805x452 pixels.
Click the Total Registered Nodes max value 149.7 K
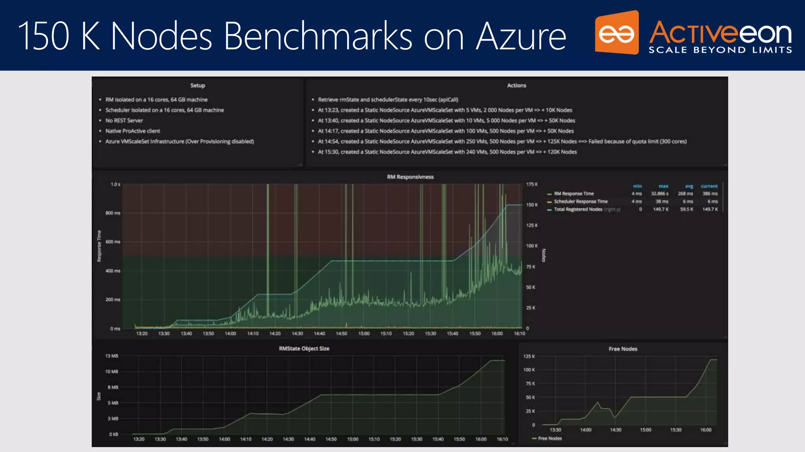(661, 210)
